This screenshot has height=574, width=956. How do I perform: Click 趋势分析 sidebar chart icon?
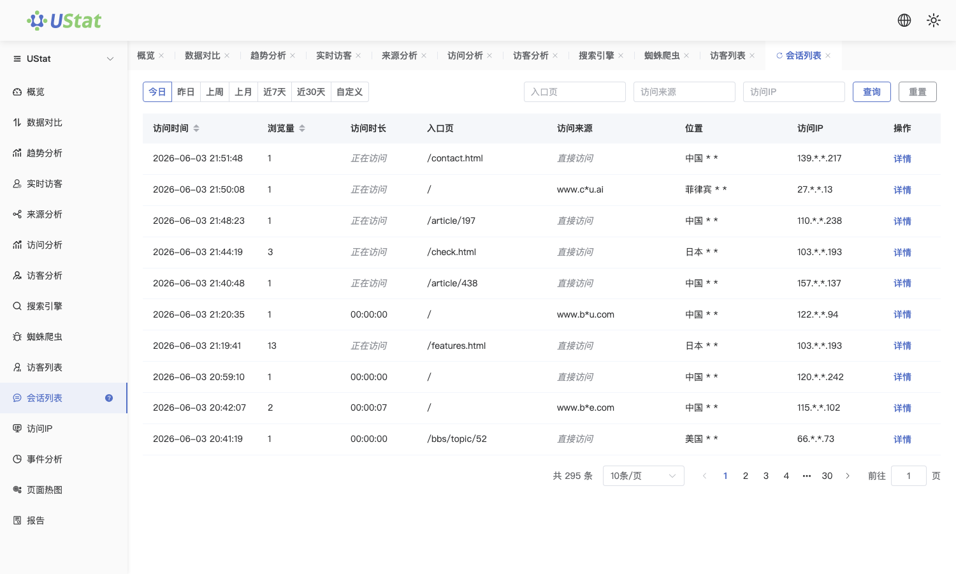(17, 153)
